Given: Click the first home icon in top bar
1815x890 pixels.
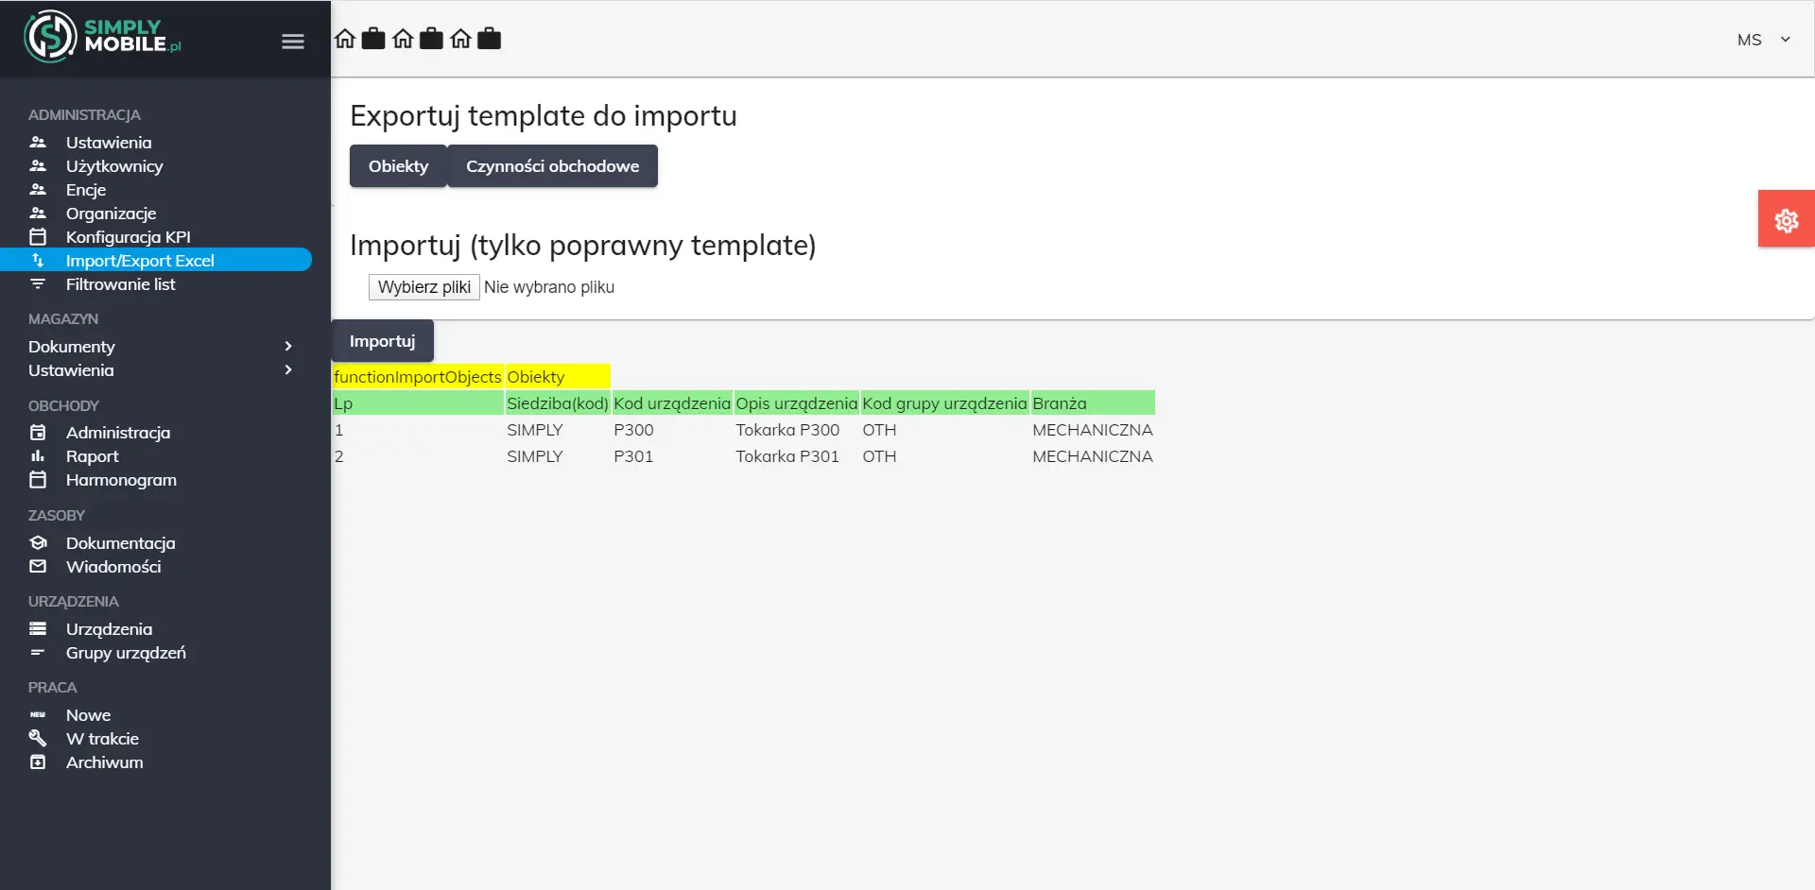Looking at the screenshot, I should click(x=345, y=39).
